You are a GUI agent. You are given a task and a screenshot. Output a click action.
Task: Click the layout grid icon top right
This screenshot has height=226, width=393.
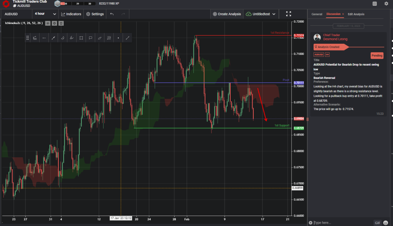374,4
